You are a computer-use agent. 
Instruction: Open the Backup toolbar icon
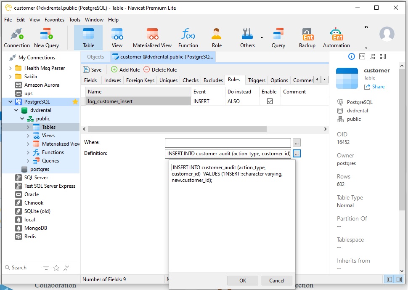307,38
